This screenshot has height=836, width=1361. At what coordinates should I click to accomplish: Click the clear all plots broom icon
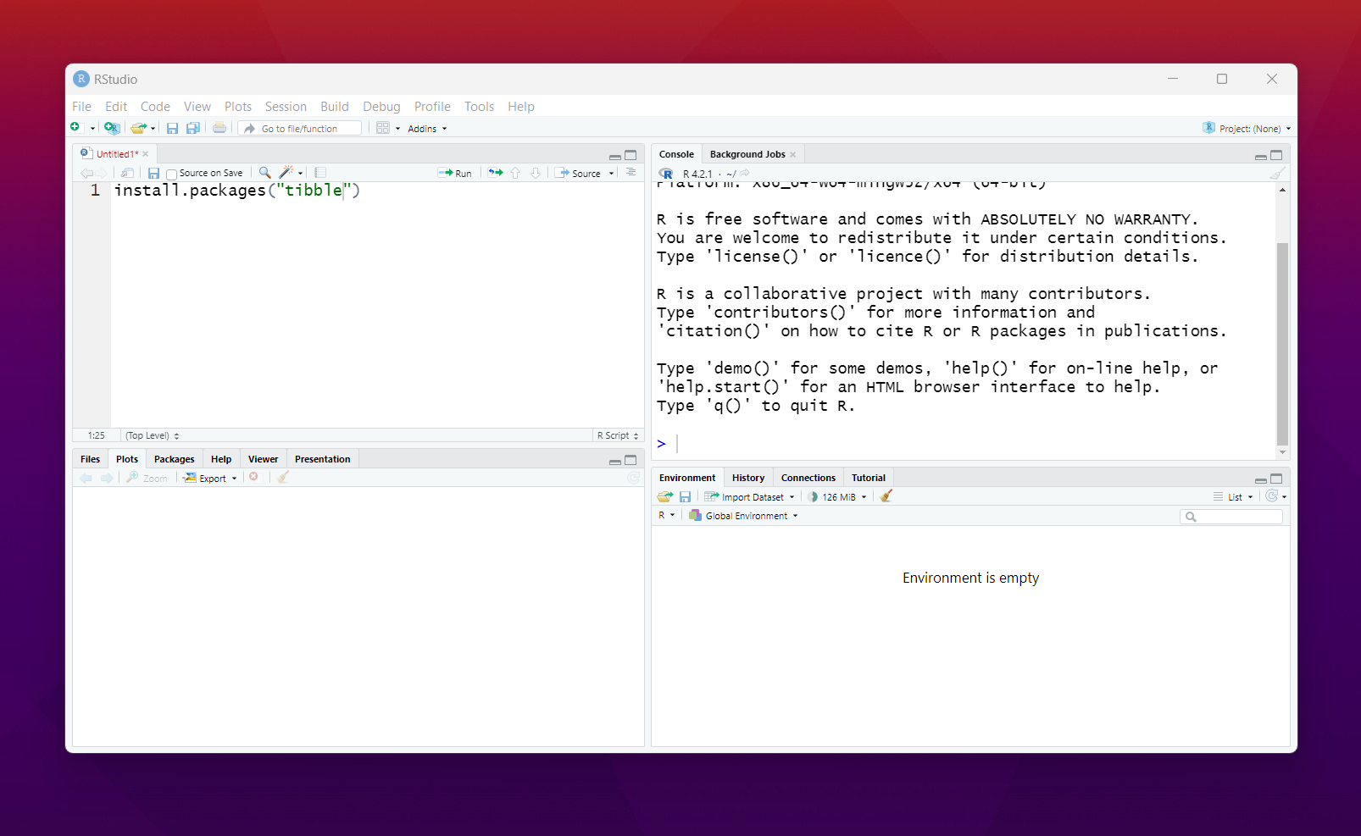283,478
